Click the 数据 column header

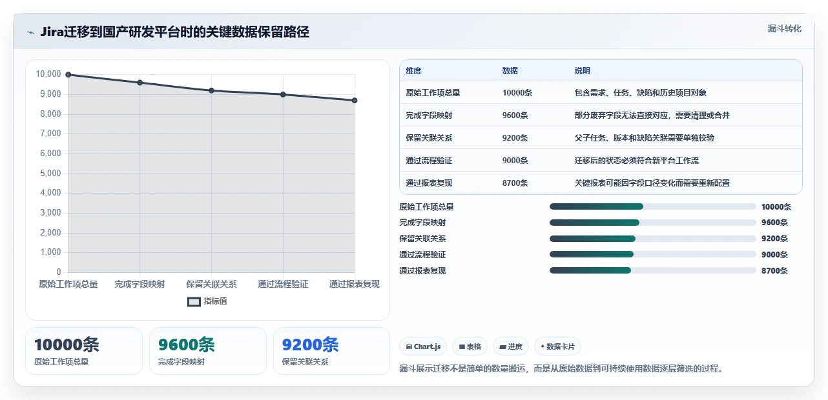pyautogui.click(x=510, y=71)
